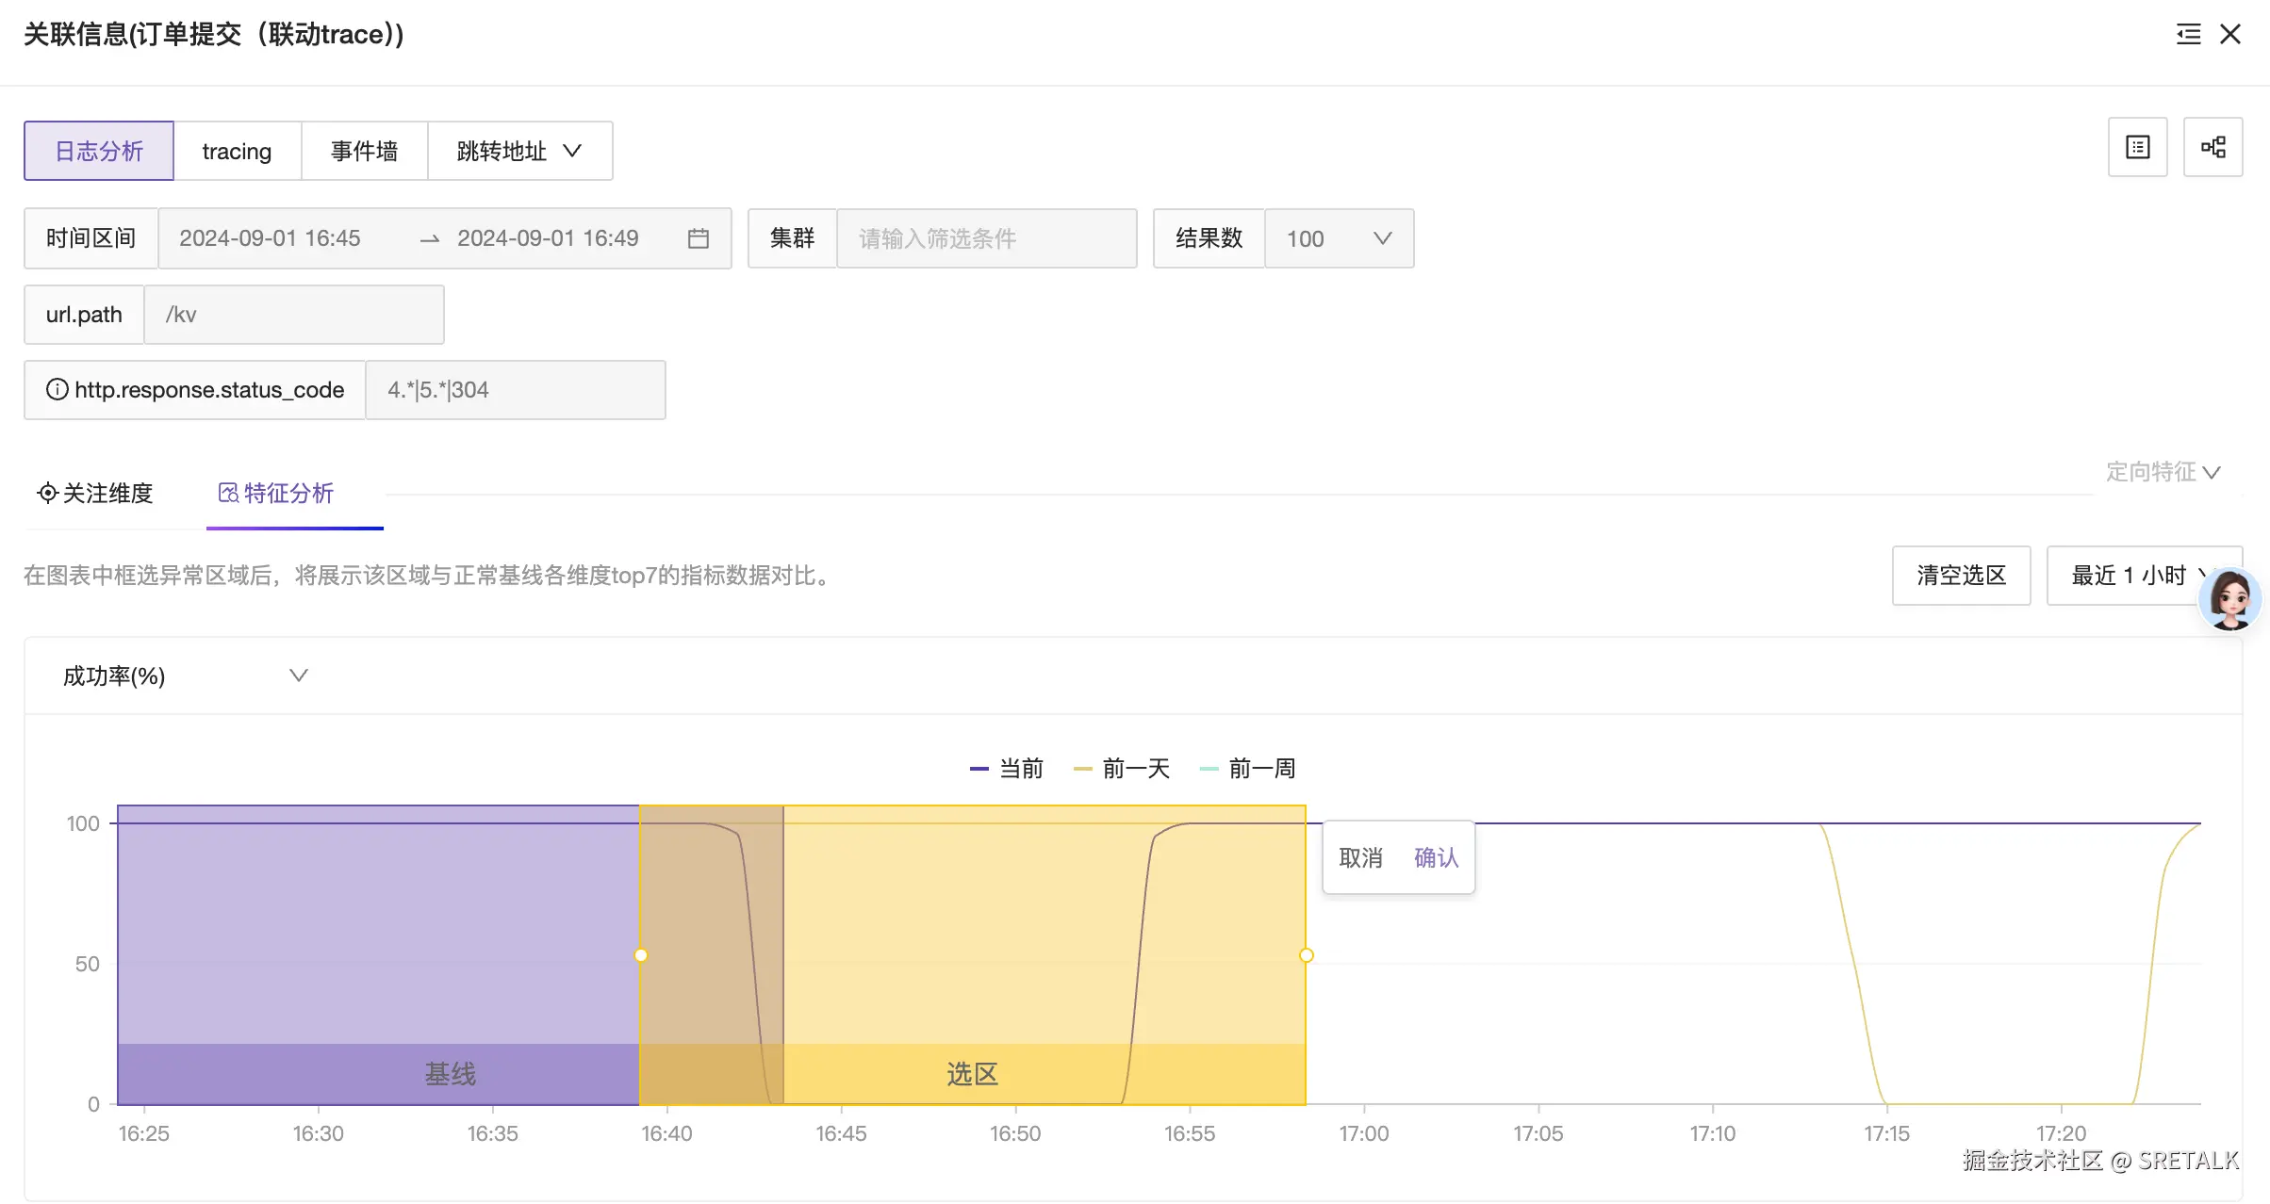The height and width of the screenshot is (1204, 2270).
Task: Clear the chart selection with 清空选区
Action: pos(1961,576)
